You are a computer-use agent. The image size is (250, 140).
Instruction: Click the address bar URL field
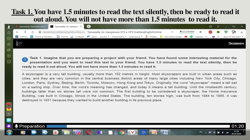[x=62, y=32]
